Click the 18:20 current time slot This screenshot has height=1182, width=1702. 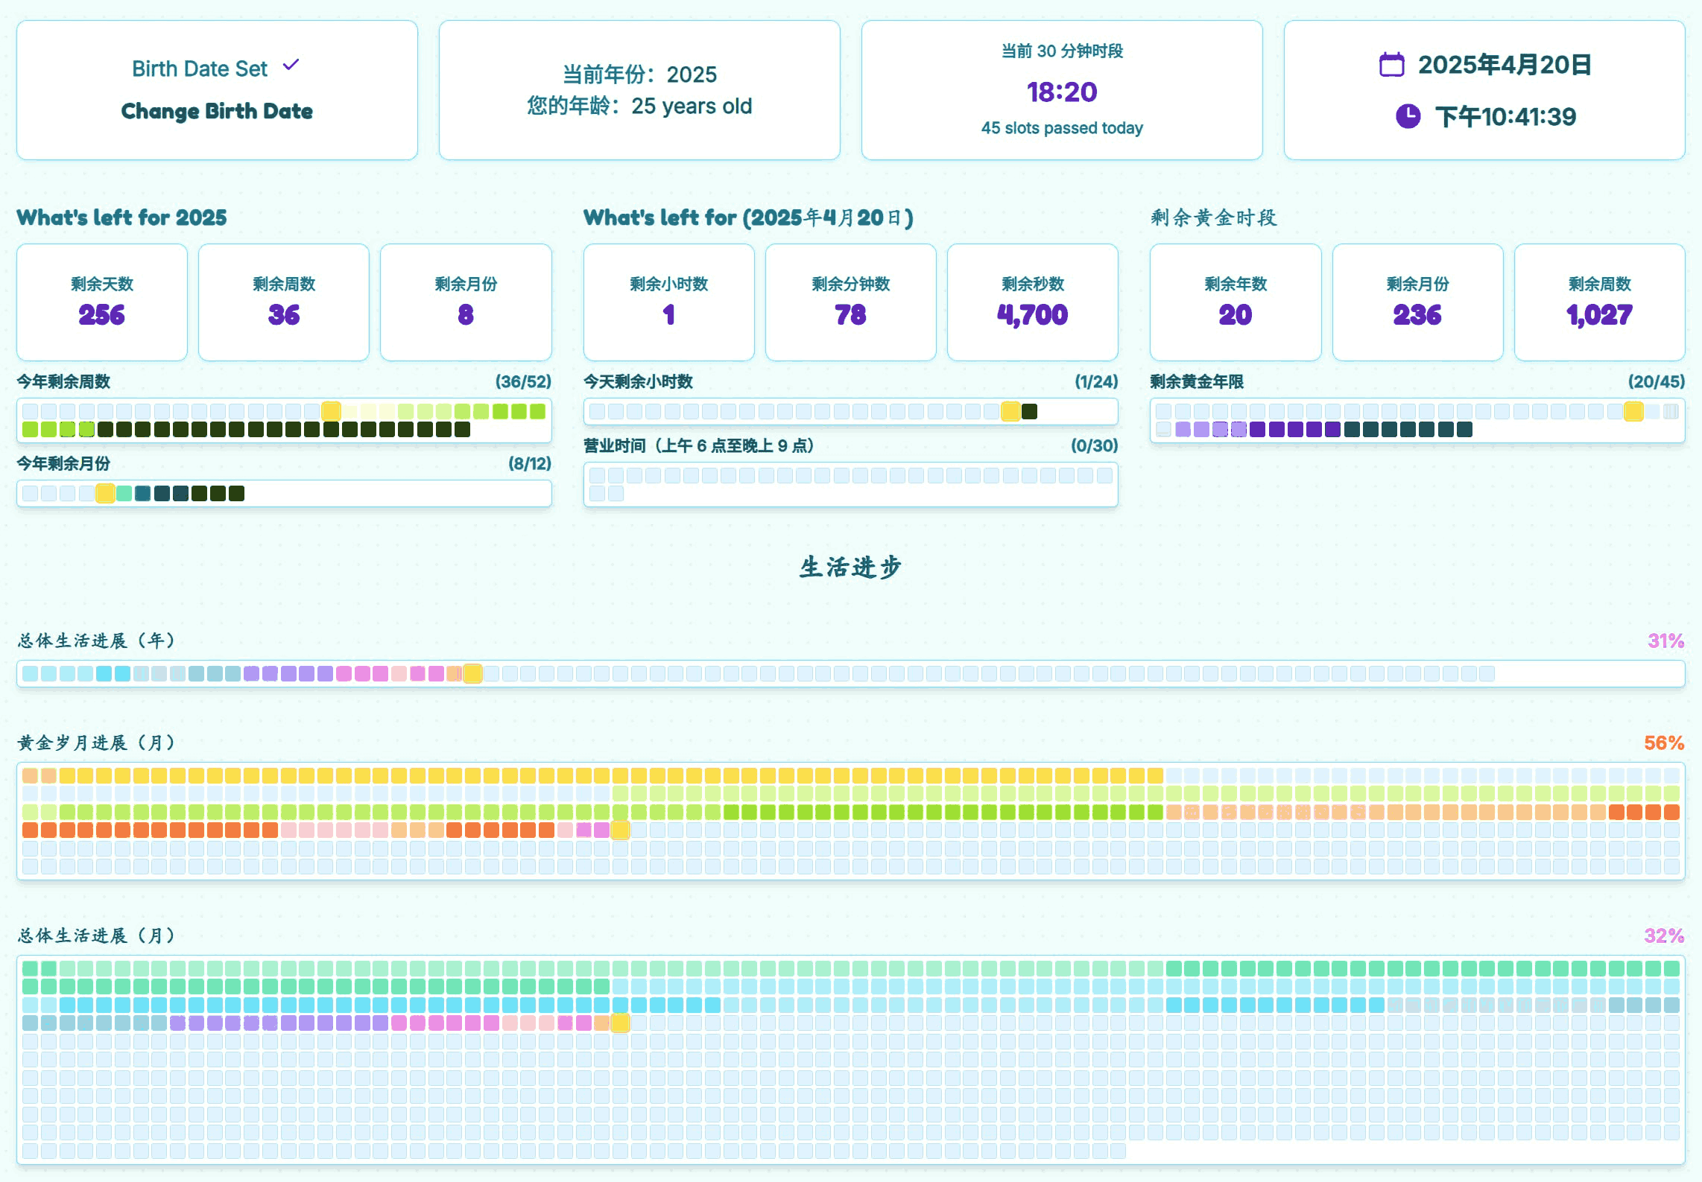(x=1061, y=92)
